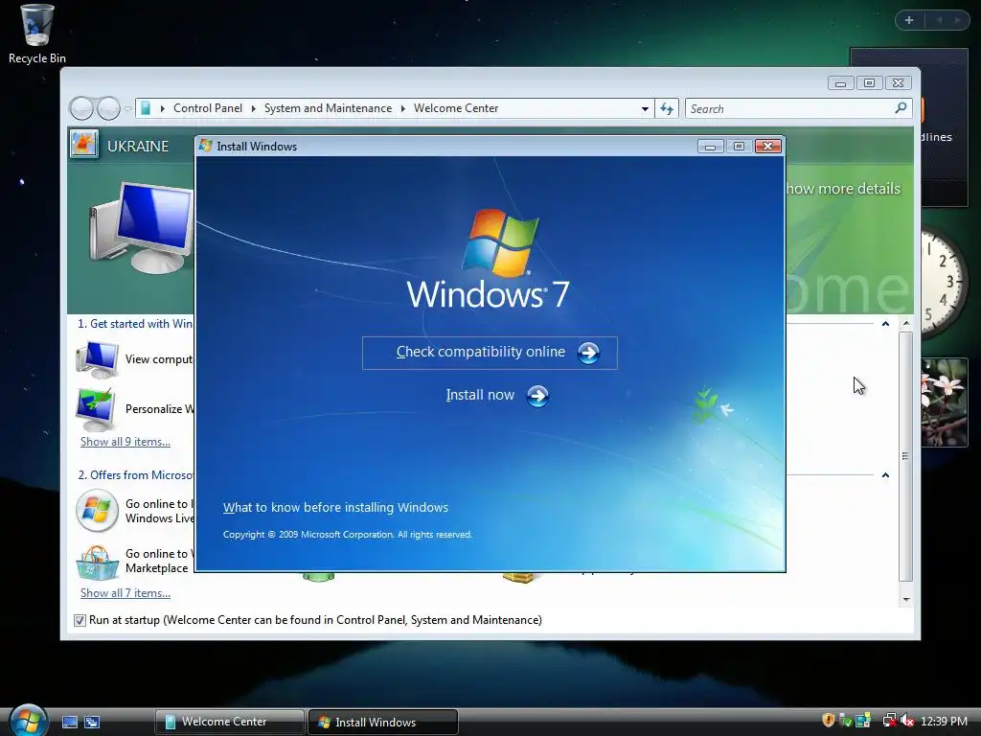
Task: Click the sidebar clock gadget
Action: click(x=944, y=282)
